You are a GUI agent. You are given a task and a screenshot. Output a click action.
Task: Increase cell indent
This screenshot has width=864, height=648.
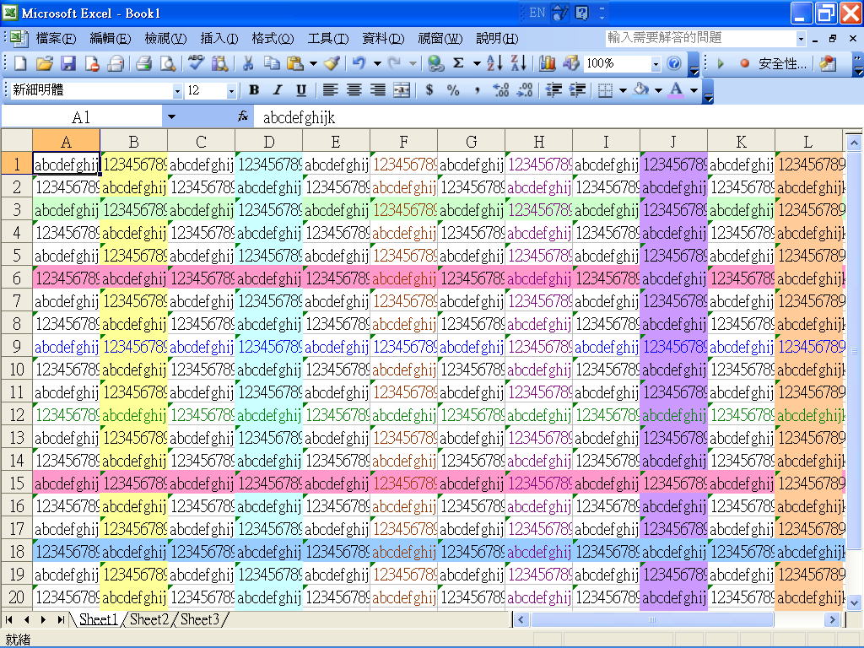point(577,90)
